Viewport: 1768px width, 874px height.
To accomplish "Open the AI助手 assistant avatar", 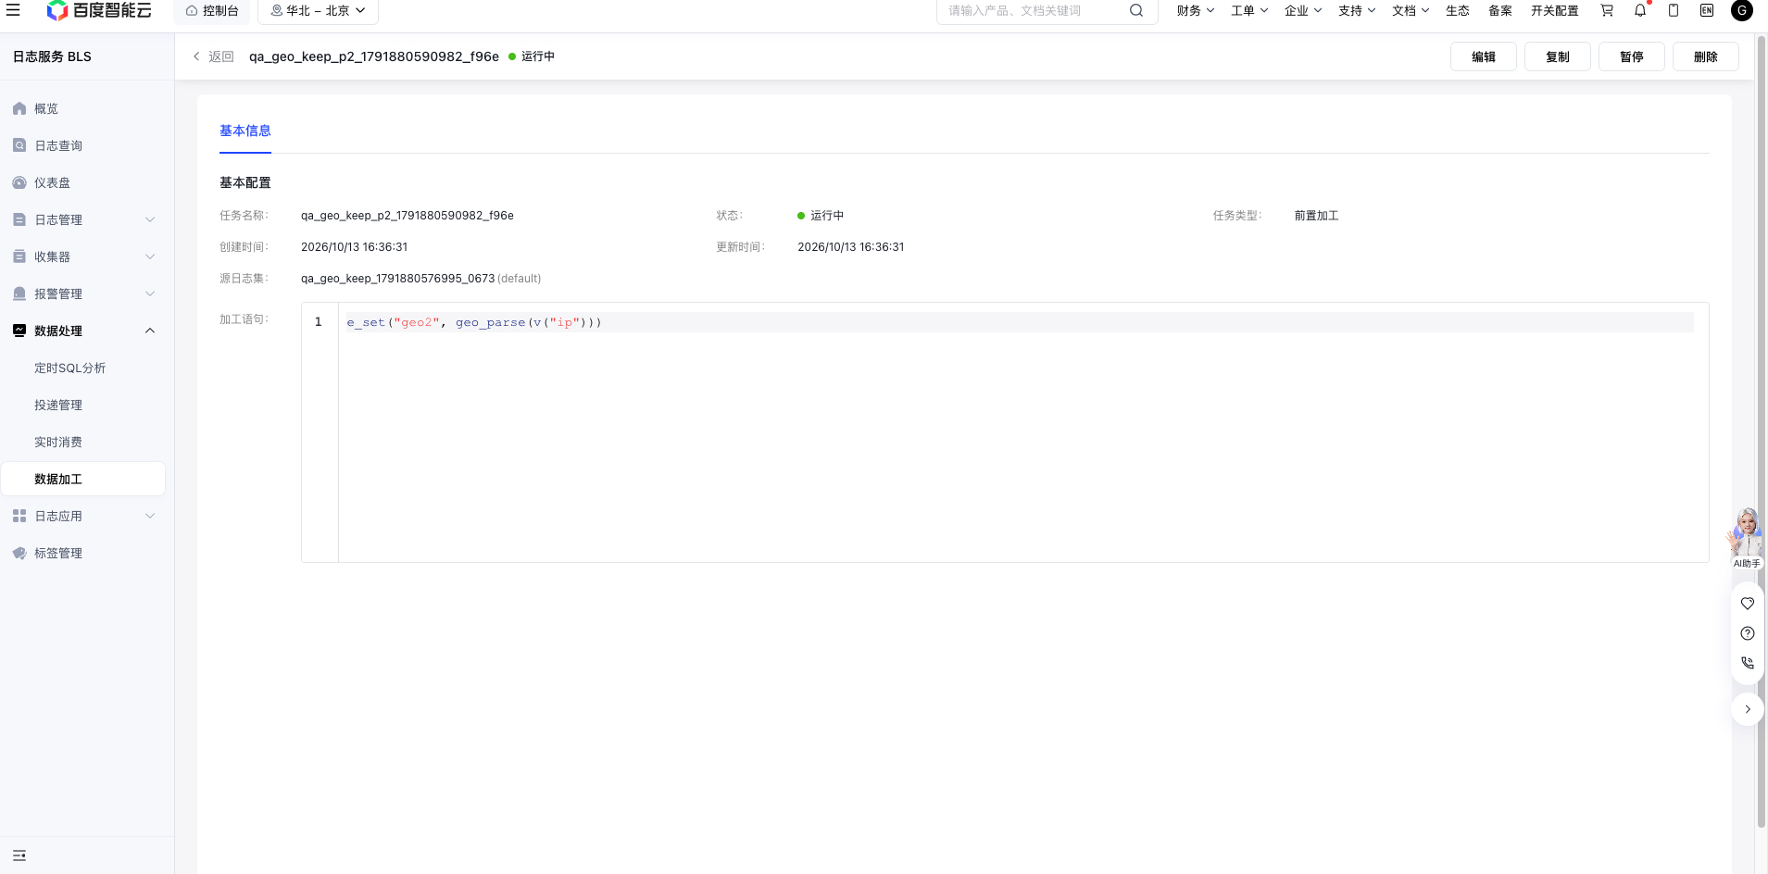I will (1747, 537).
